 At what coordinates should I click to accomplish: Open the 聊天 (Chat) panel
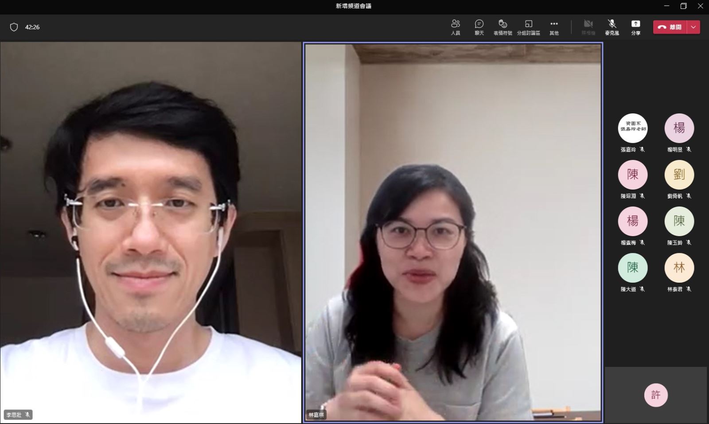coord(479,27)
